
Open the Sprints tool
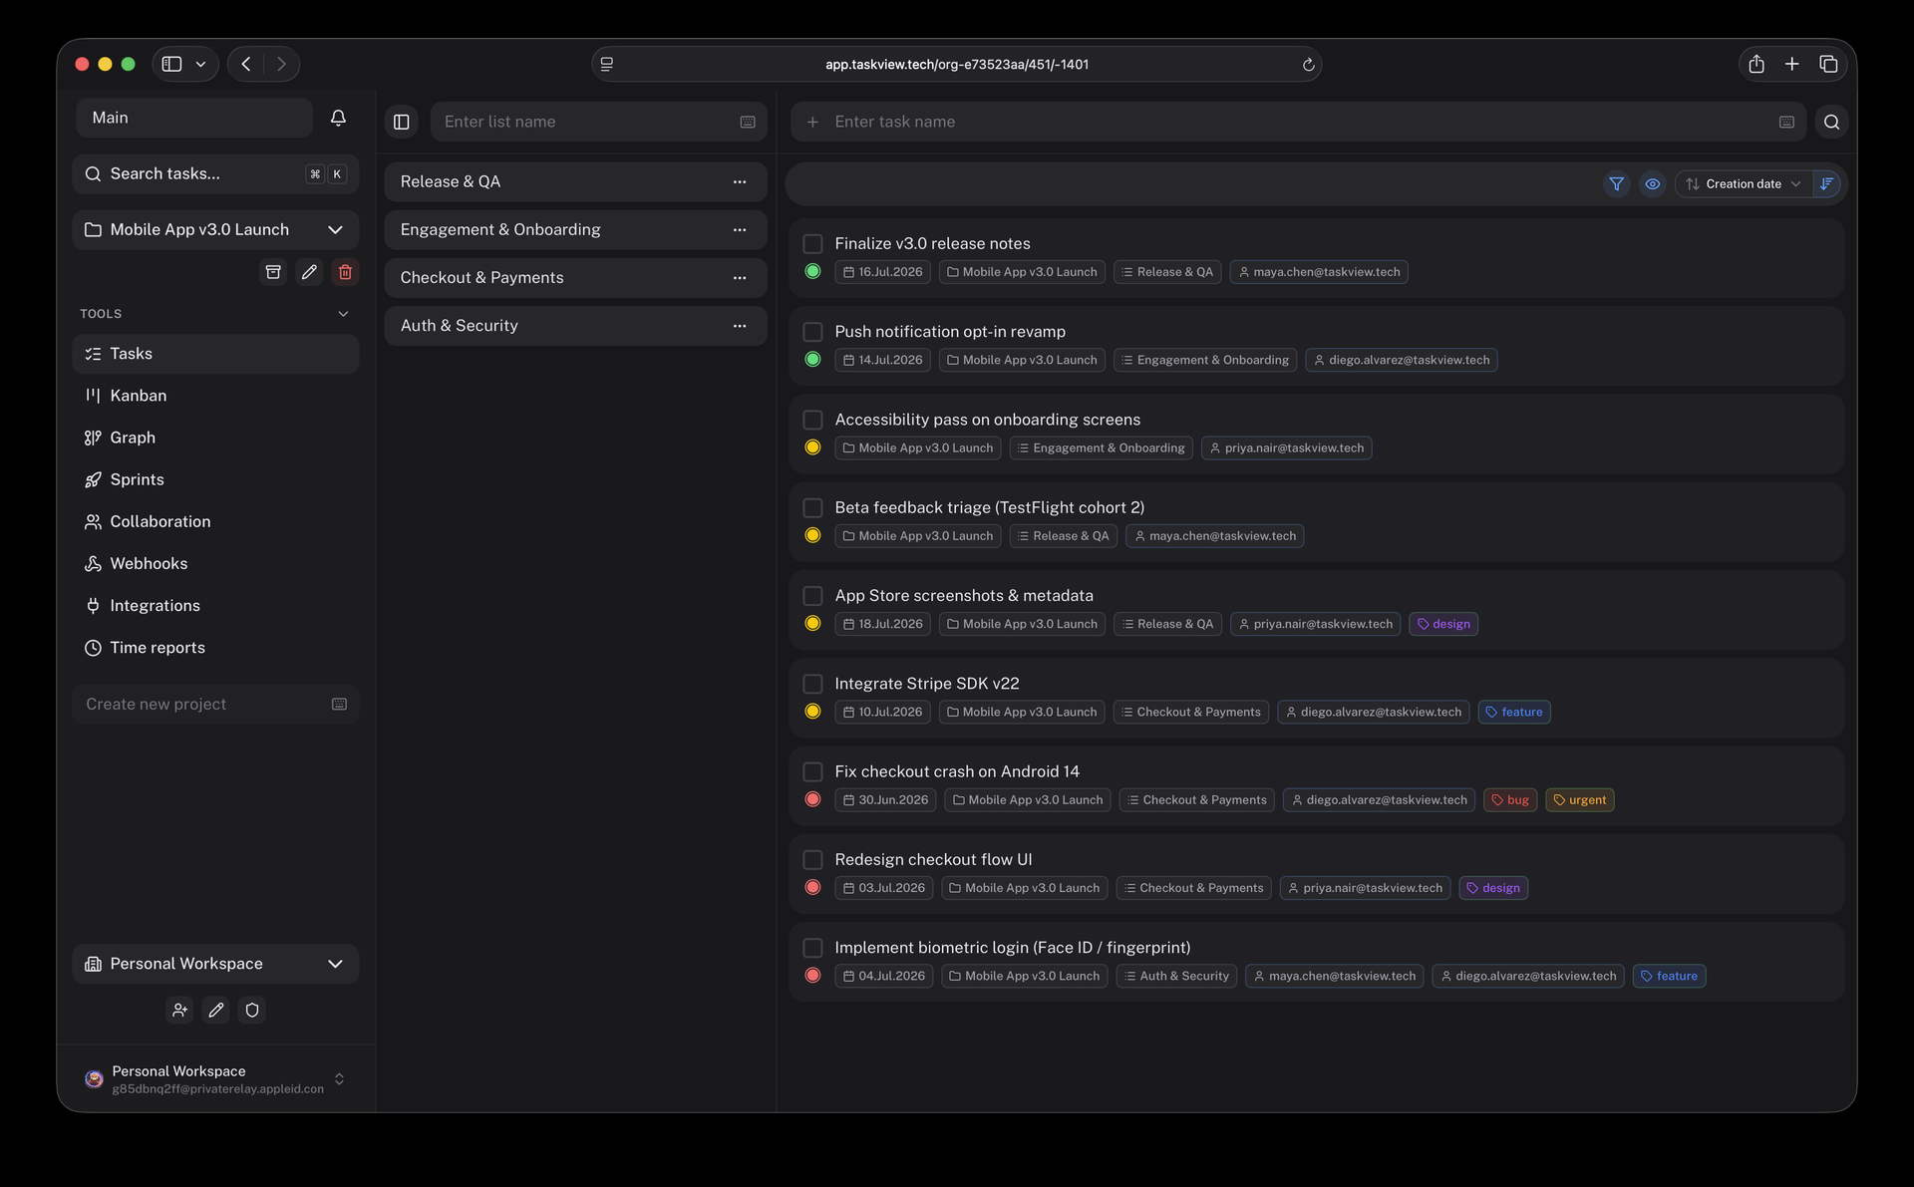(x=215, y=479)
